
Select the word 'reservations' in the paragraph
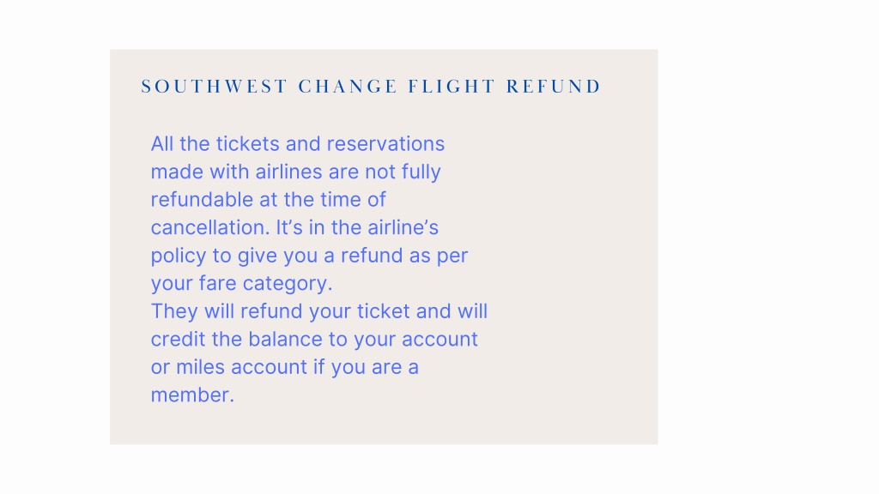click(385, 144)
